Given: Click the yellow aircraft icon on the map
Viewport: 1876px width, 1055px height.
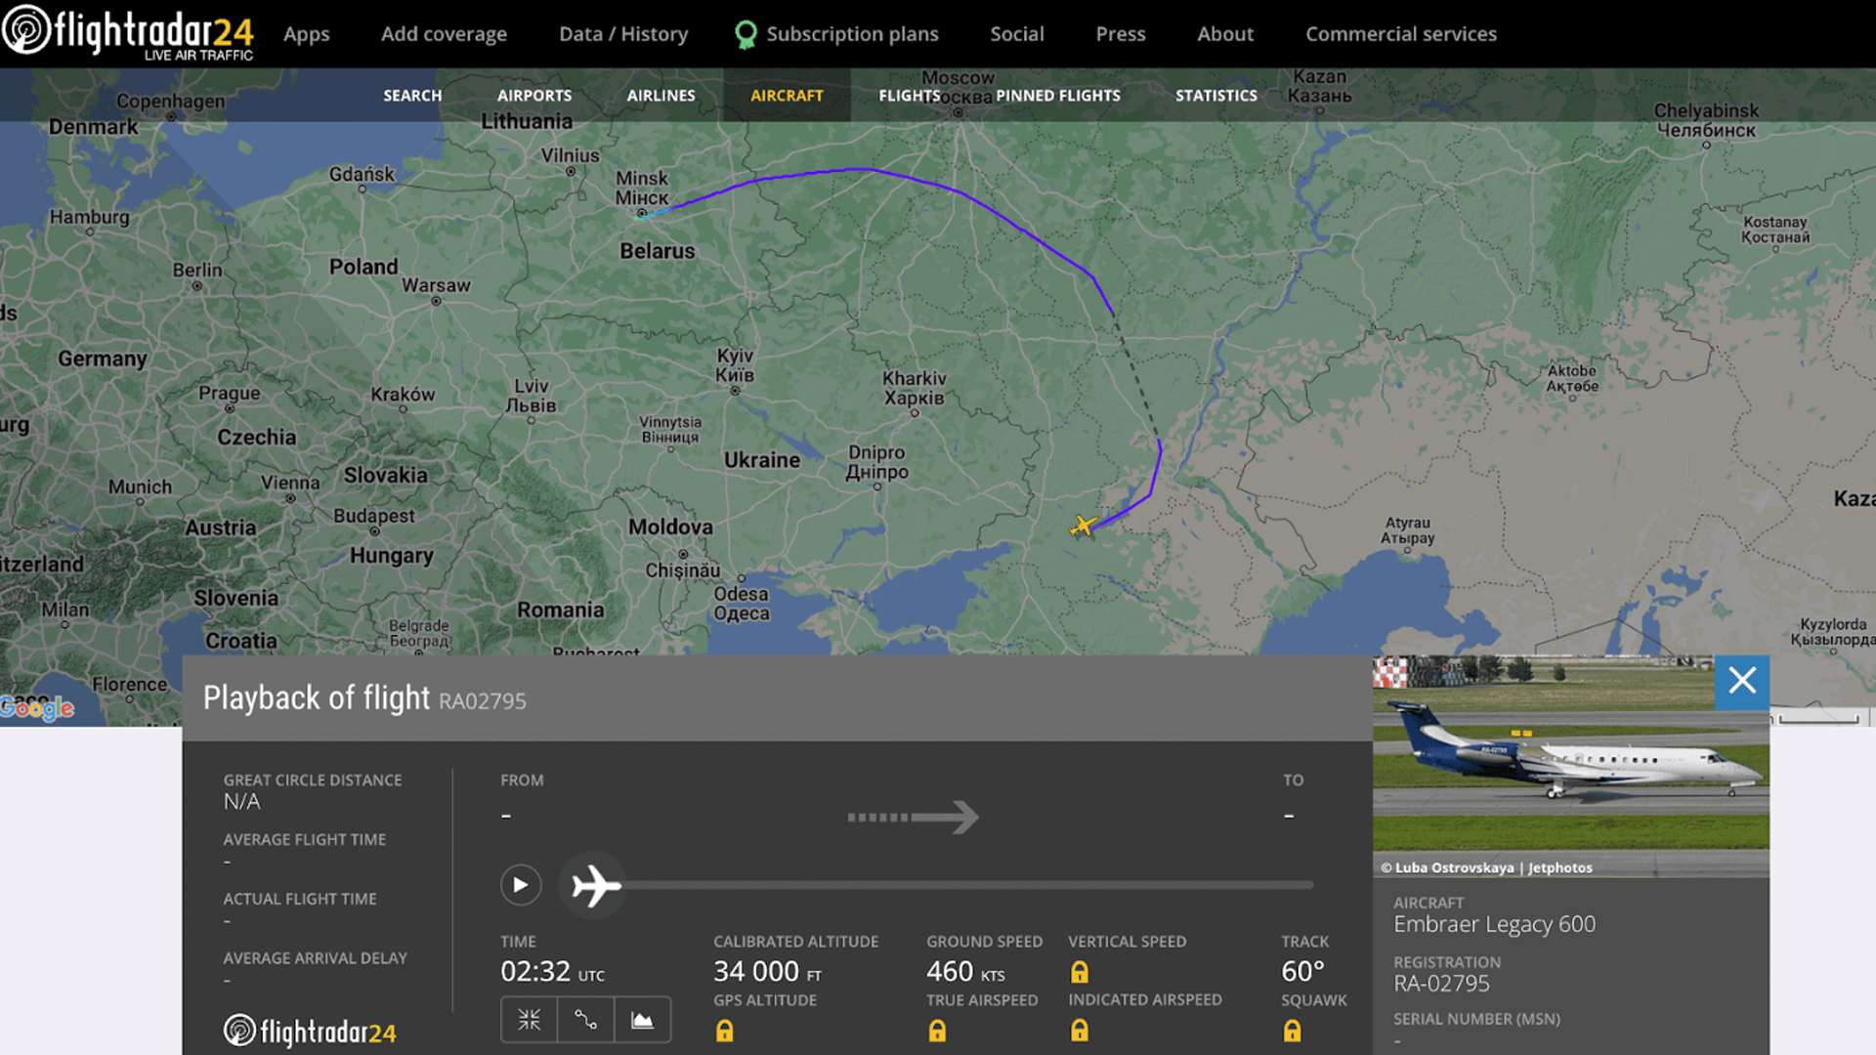Looking at the screenshot, I should (x=1083, y=527).
